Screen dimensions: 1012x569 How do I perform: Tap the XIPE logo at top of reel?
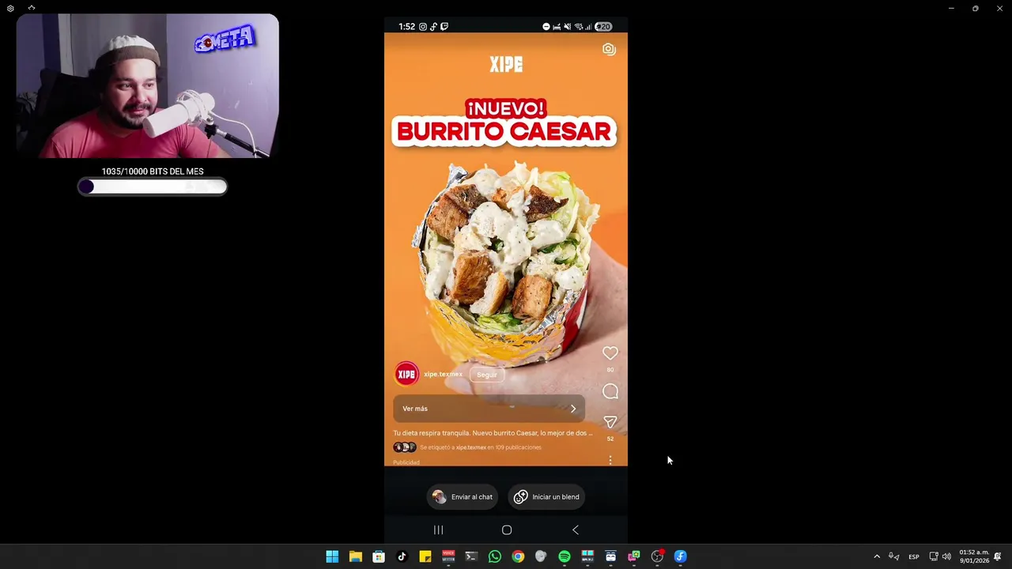point(506,64)
